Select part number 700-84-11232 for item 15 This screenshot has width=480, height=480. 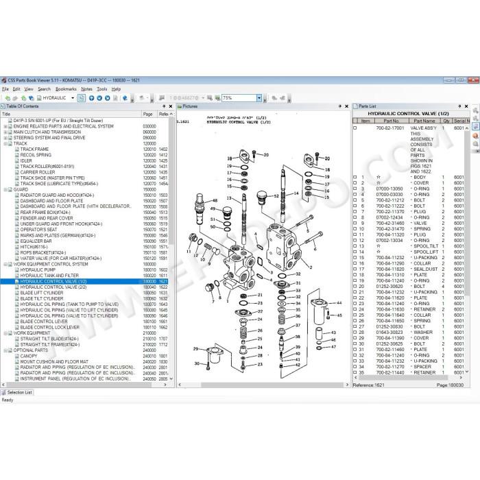pyautogui.click(x=390, y=258)
